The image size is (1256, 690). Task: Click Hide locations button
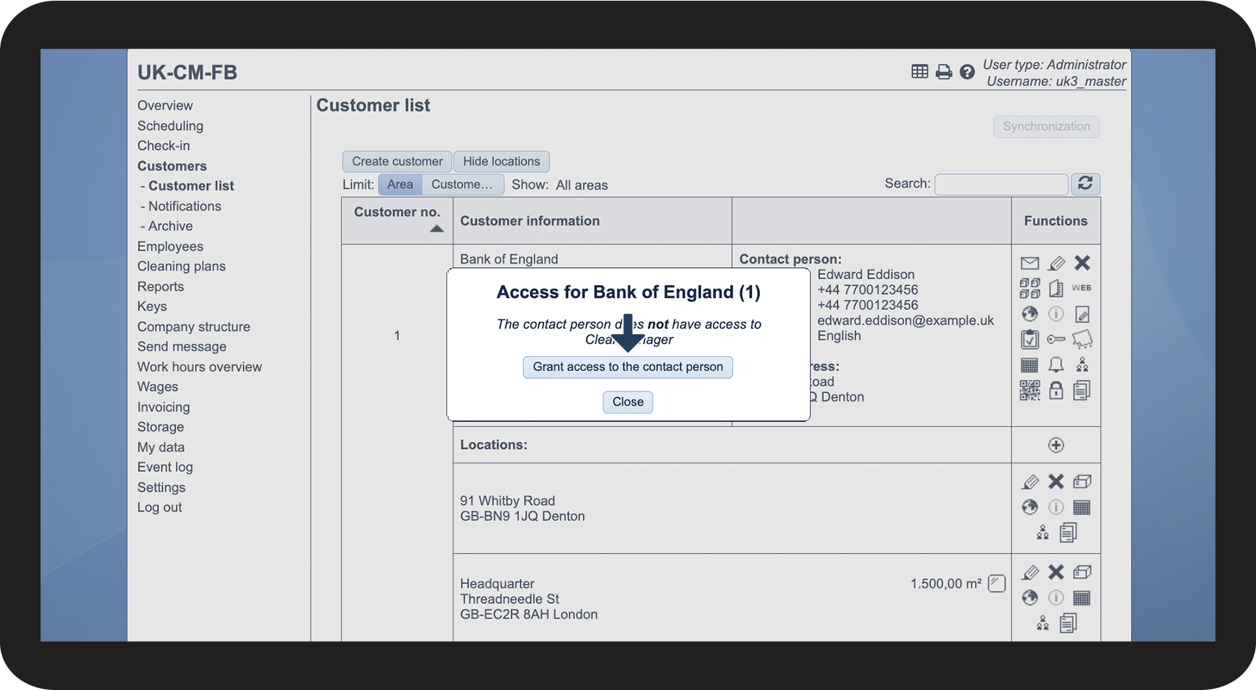501,161
